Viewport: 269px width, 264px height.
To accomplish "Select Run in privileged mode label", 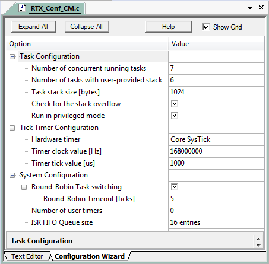I will 68,116.
